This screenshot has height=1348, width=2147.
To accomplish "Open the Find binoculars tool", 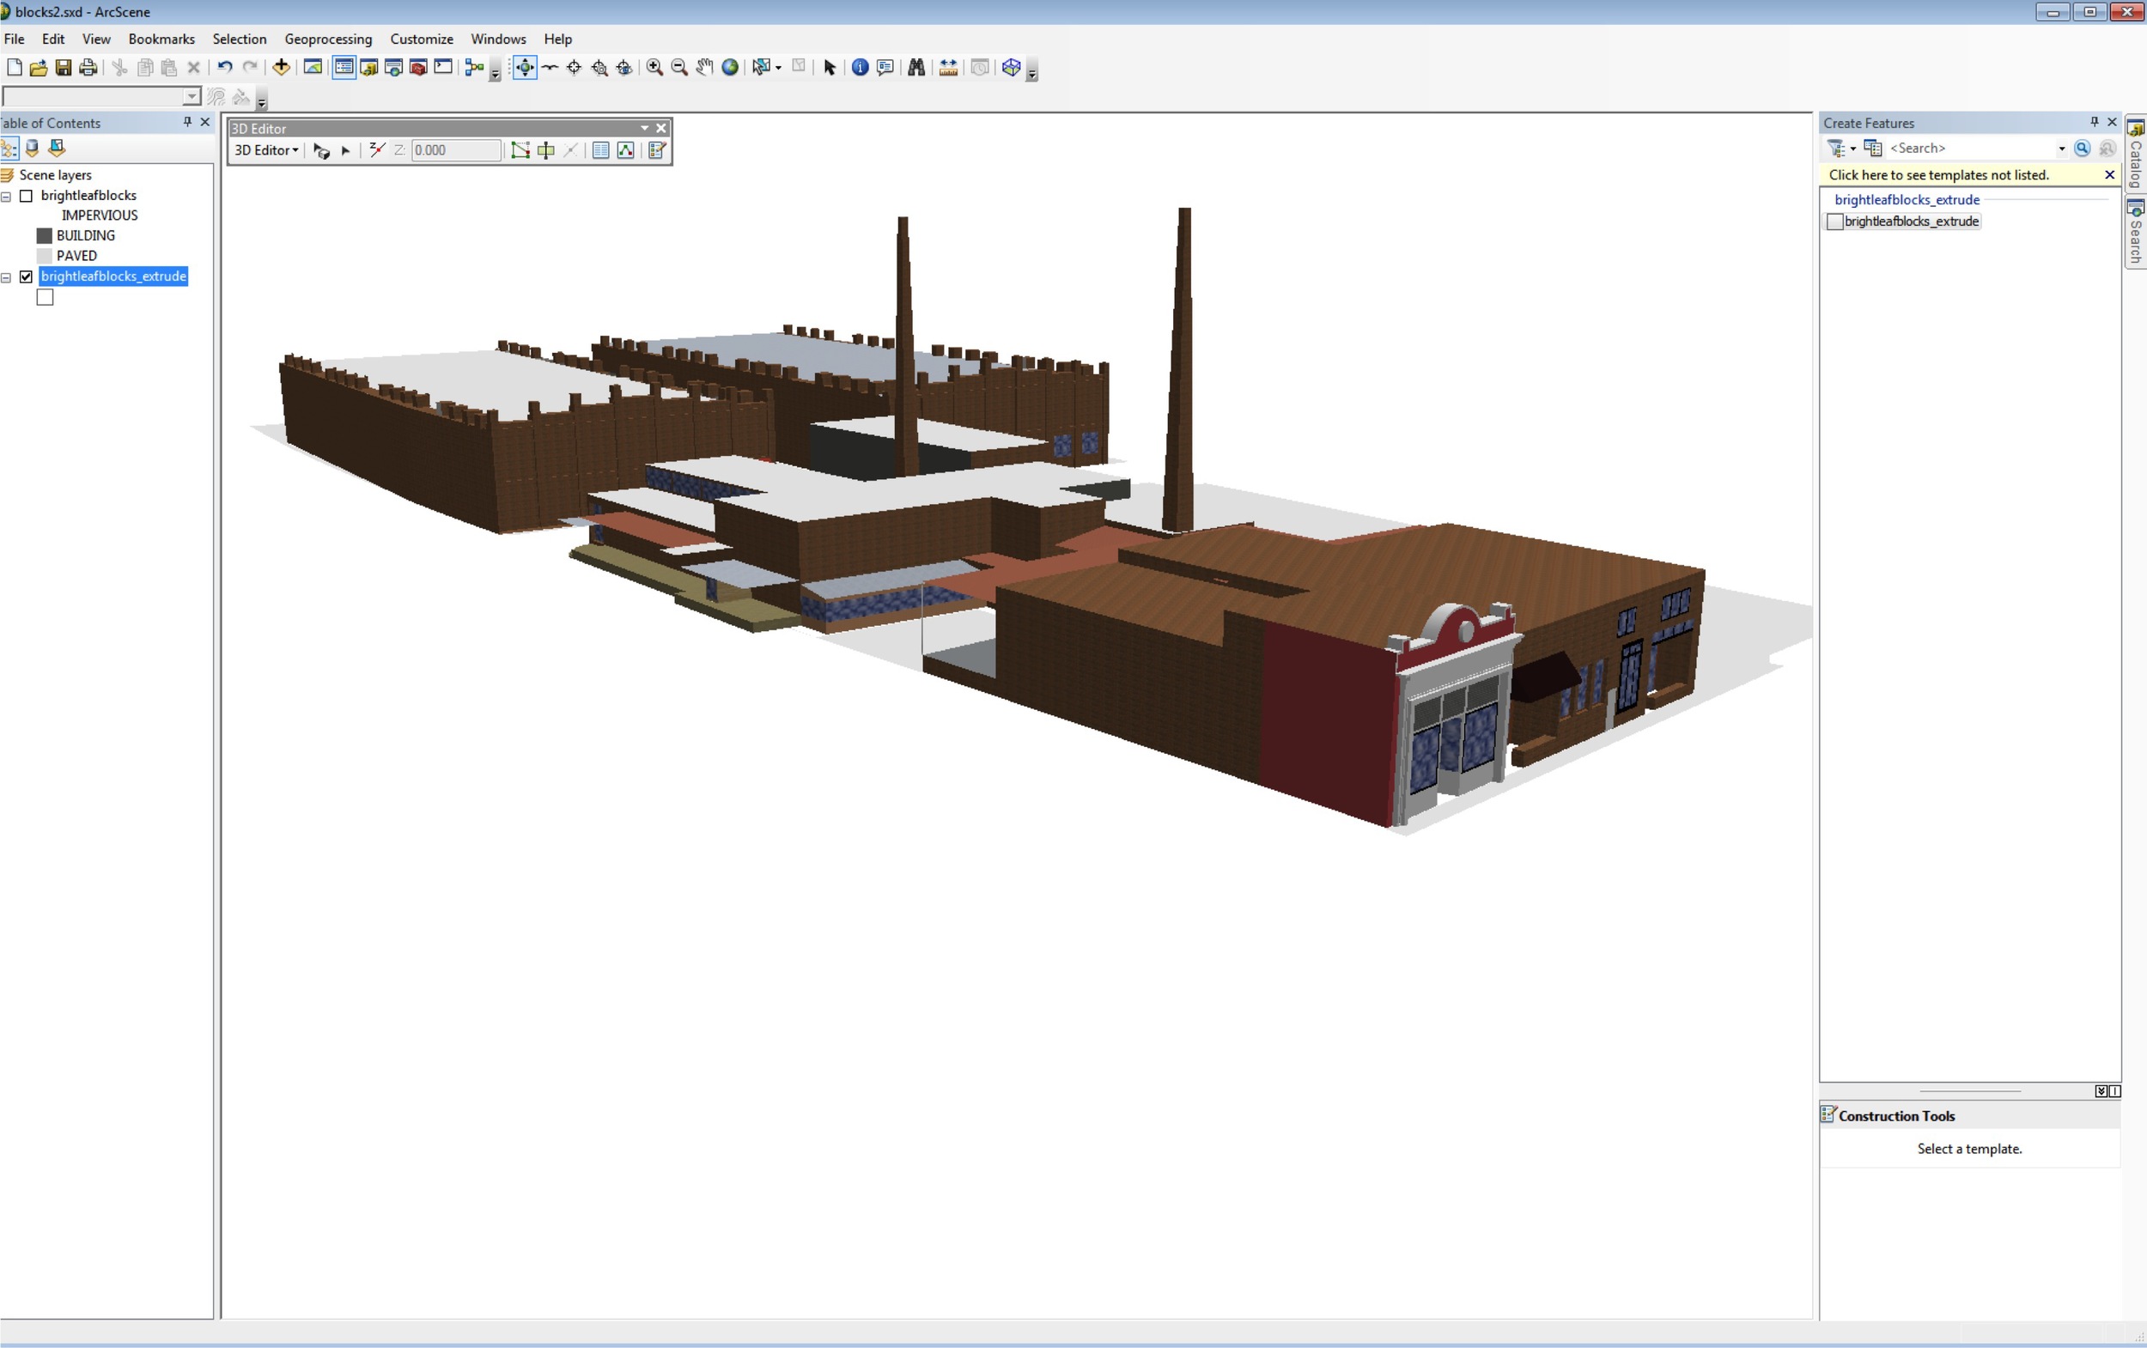I will [x=915, y=68].
